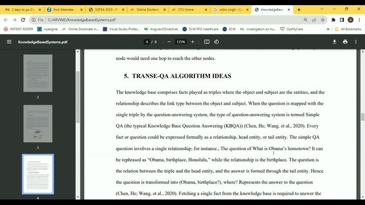Viewport: 365px width, 205px height.
Task: Click the thumbnail panel scroll down arrow
Action: tap(78, 197)
